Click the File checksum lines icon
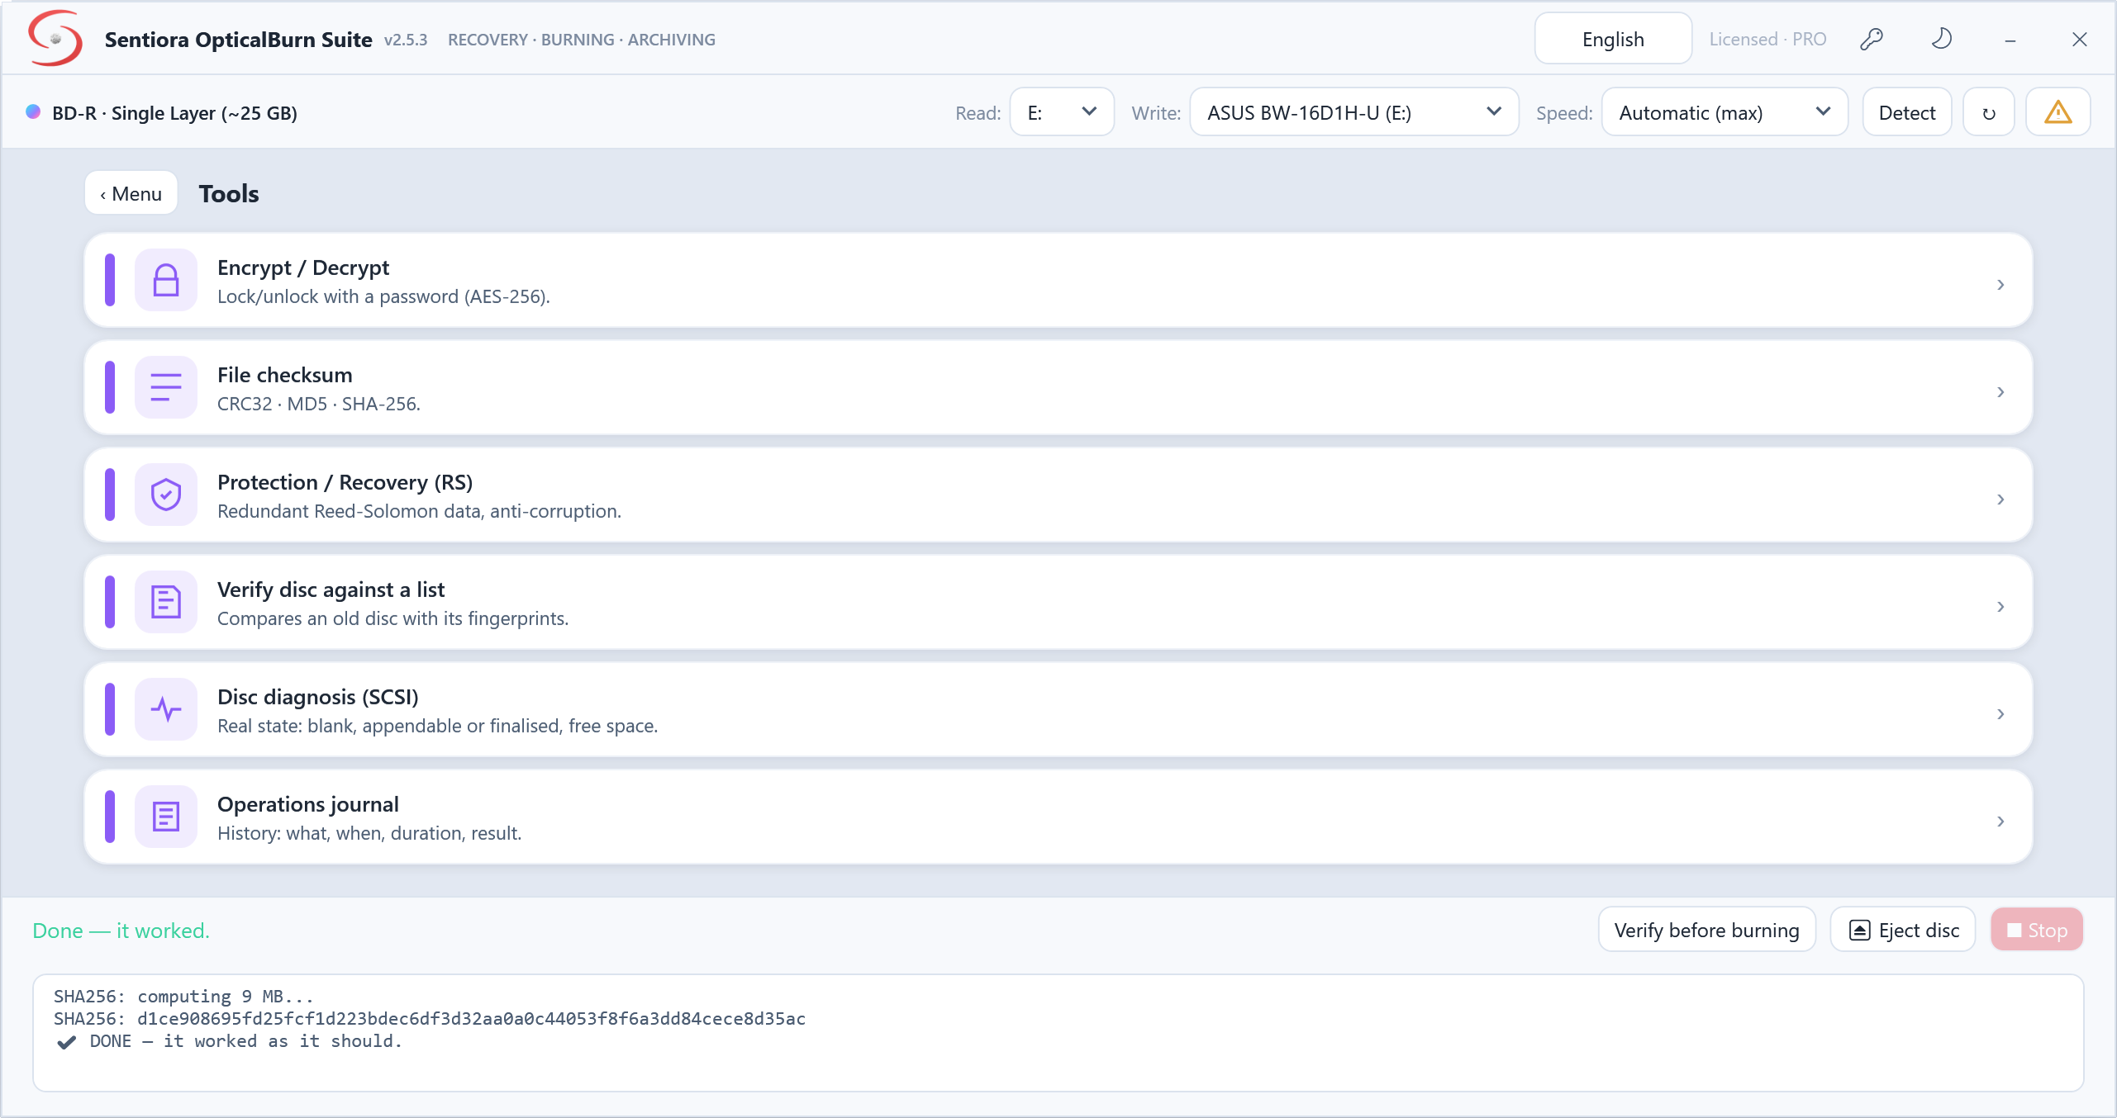The width and height of the screenshot is (2117, 1118). click(x=166, y=387)
